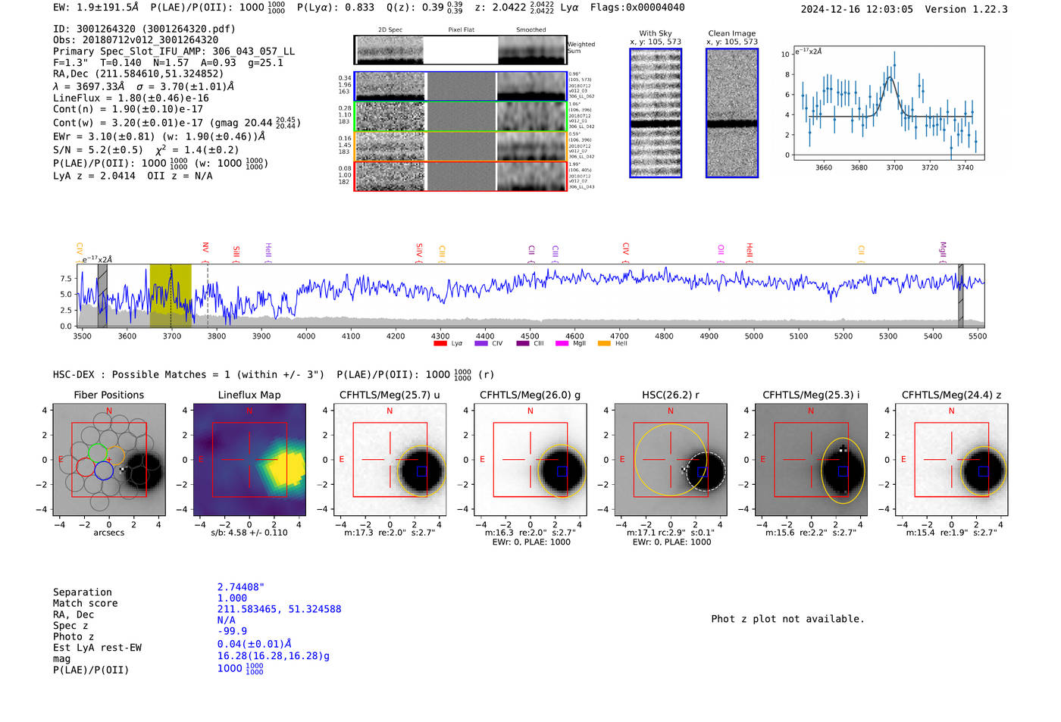
Task: Click the white dashed circle in HSC r image
Action: tap(706, 471)
